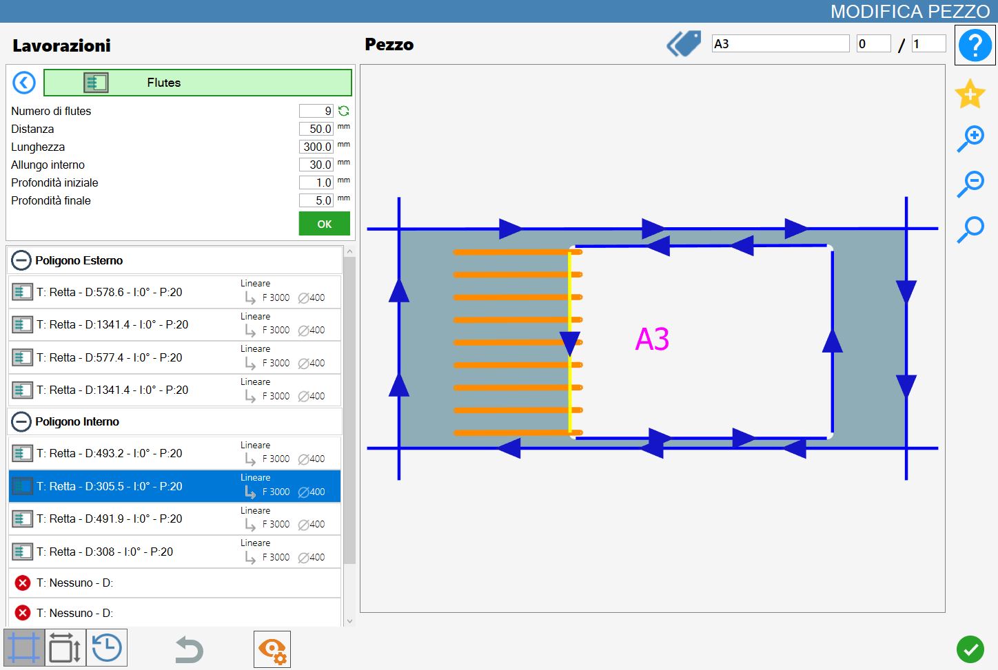Confirm with the green checkmark icon
998x670 pixels.
click(x=970, y=649)
